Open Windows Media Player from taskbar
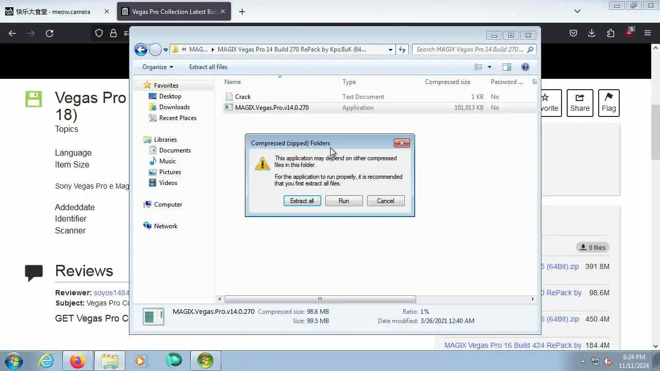This screenshot has height=371, width=660. [x=140, y=361]
